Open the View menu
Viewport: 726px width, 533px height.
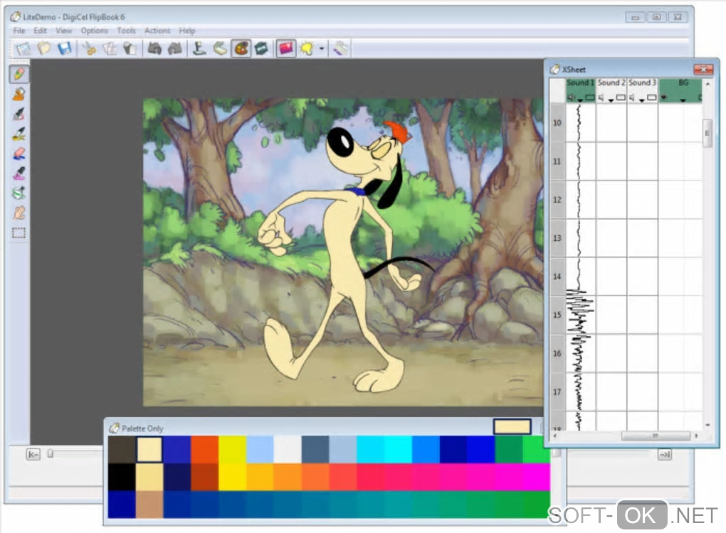coord(64,31)
